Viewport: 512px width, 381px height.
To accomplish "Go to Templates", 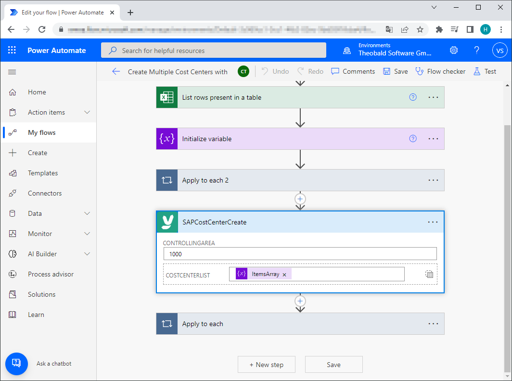I will (43, 173).
